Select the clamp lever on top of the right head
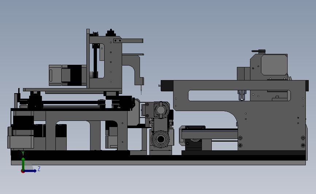The image size is (316, 194). click(258, 51)
